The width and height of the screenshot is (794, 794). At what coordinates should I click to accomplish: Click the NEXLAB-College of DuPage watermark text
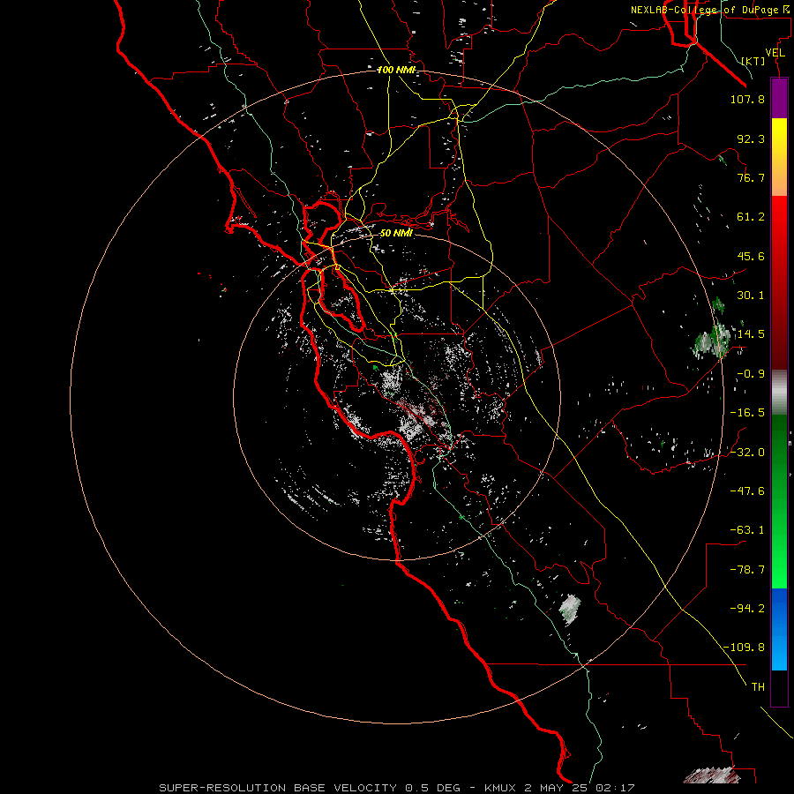[x=712, y=10]
